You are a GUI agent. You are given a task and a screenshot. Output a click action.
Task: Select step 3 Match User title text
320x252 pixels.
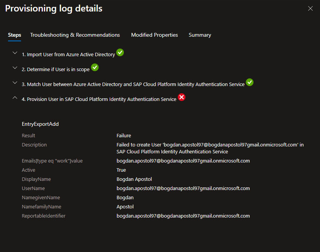[133, 84]
